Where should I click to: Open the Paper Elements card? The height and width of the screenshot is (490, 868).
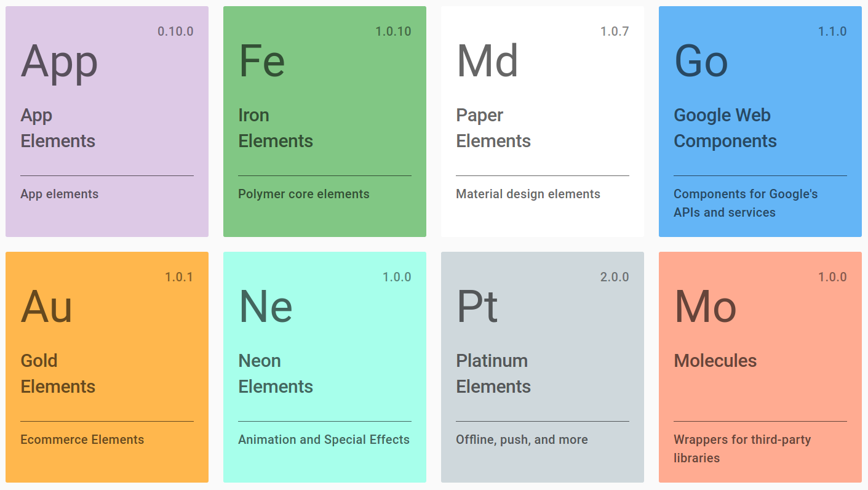542,121
